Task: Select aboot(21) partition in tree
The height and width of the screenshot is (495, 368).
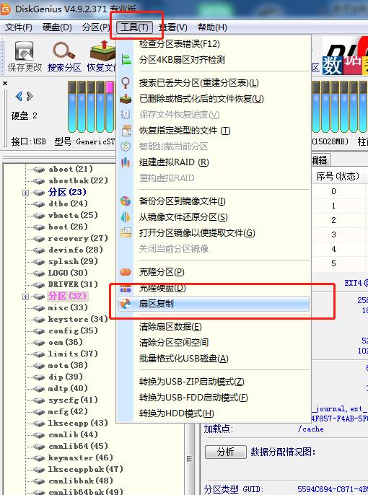Action: 71,169
